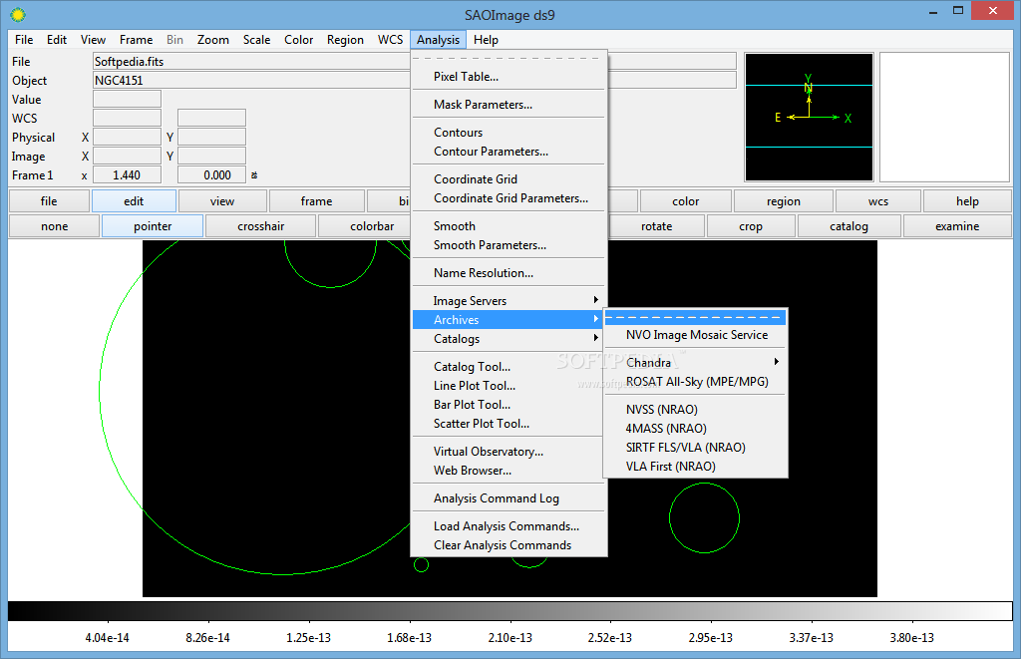Viewport: 1021px width, 659px height.
Task: Select the crop edit mode
Action: coord(750,226)
